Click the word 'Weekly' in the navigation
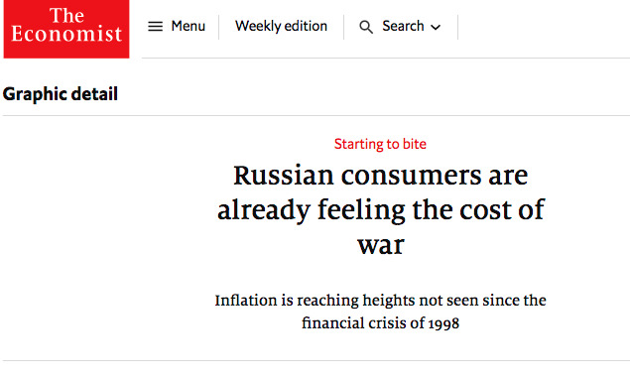Image resolution: width=630 pixels, height=377 pixels. pyautogui.click(x=258, y=26)
